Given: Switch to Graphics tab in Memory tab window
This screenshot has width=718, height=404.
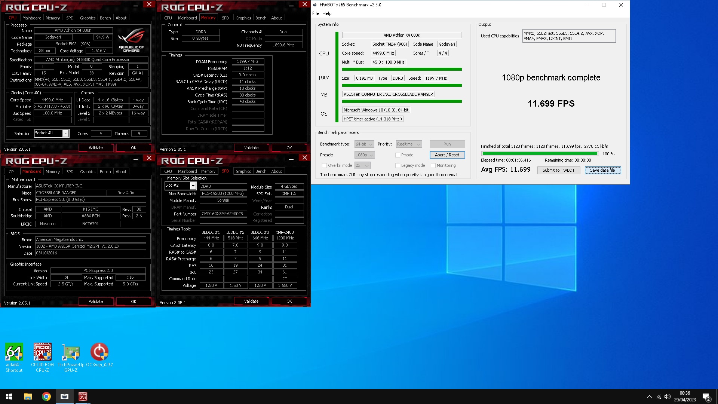Looking at the screenshot, I should [243, 18].
